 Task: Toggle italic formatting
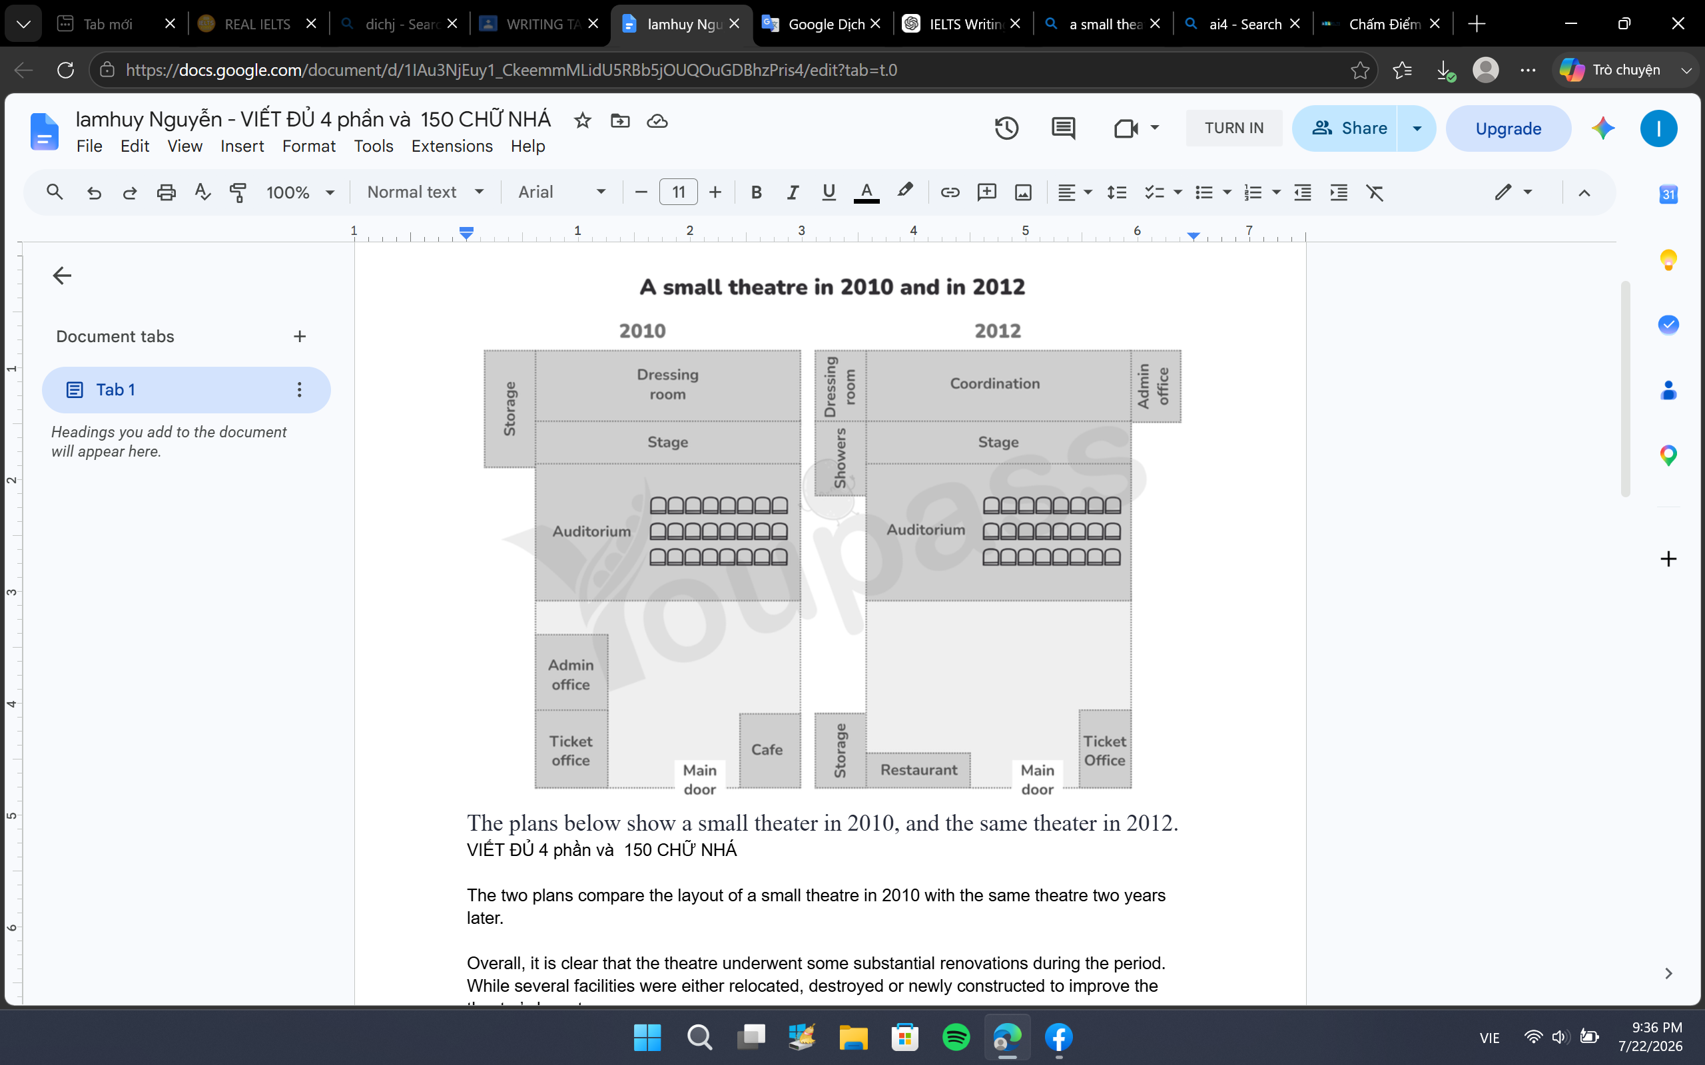tap(793, 192)
